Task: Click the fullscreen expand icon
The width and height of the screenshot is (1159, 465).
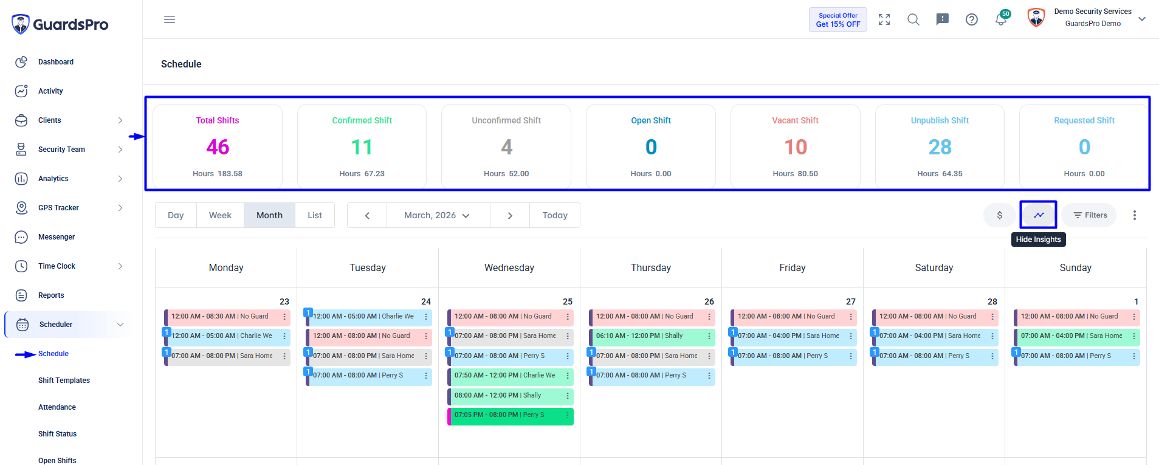Action: click(x=884, y=19)
